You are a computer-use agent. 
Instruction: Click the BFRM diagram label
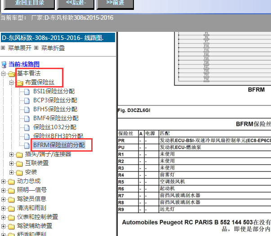256,90
